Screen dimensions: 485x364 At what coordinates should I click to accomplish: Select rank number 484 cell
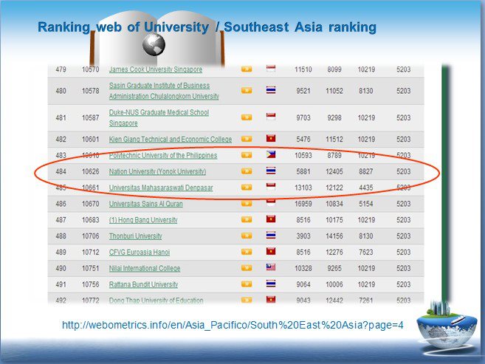[61, 171]
